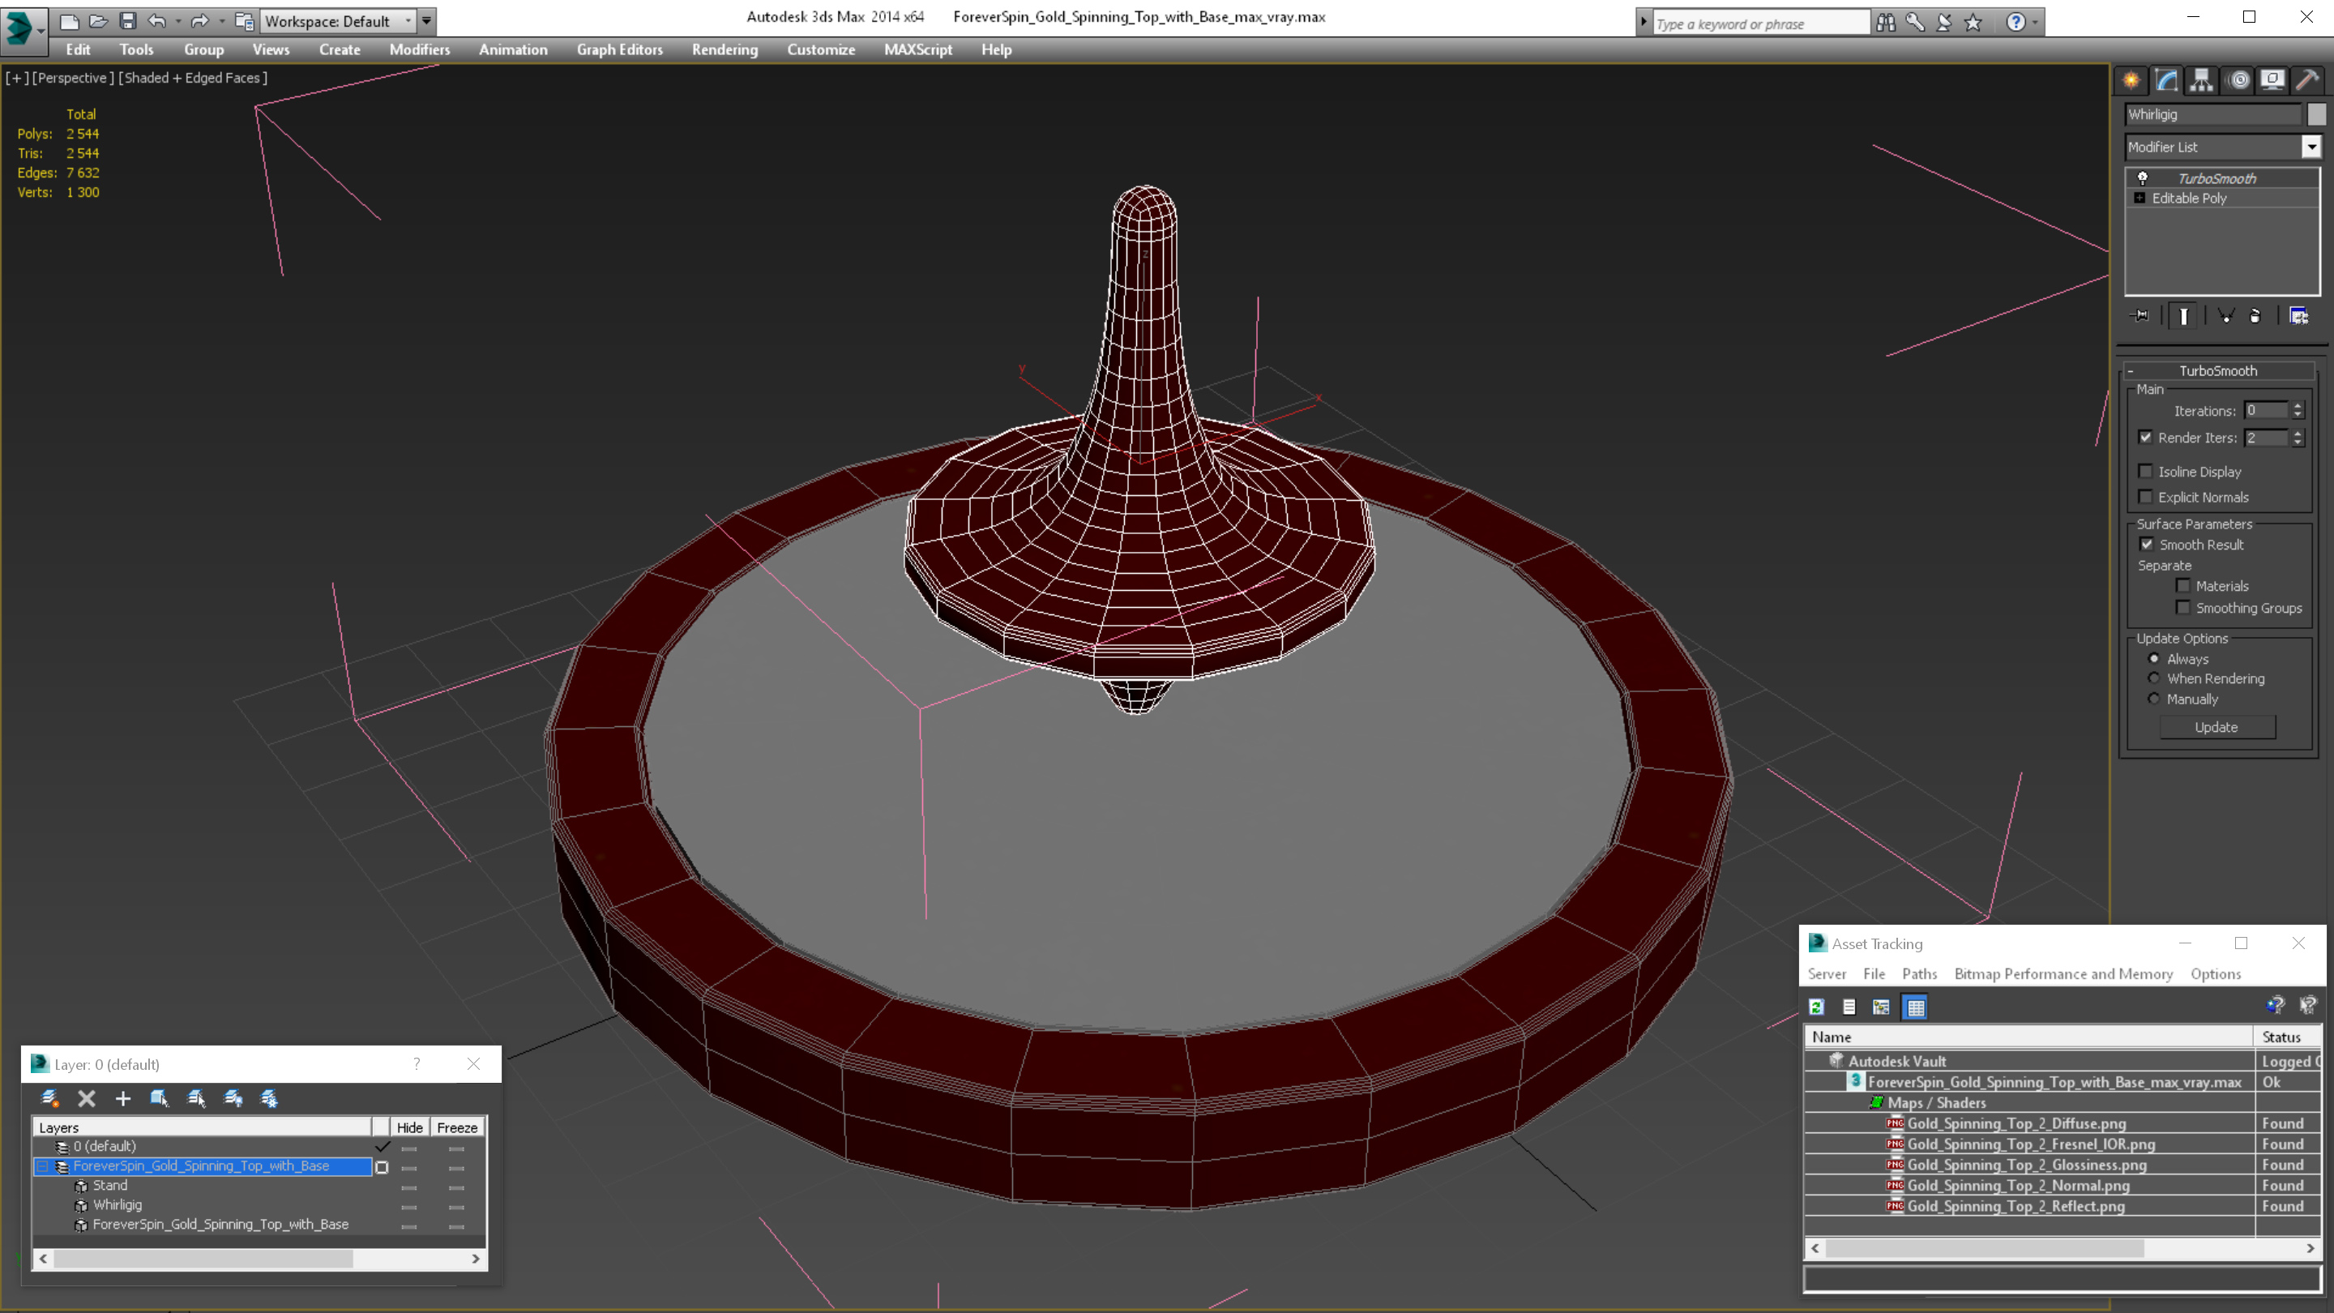The width and height of the screenshot is (2334, 1313).
Task: Click the Delete layer X icon
Action: (x=87, y=1098)
